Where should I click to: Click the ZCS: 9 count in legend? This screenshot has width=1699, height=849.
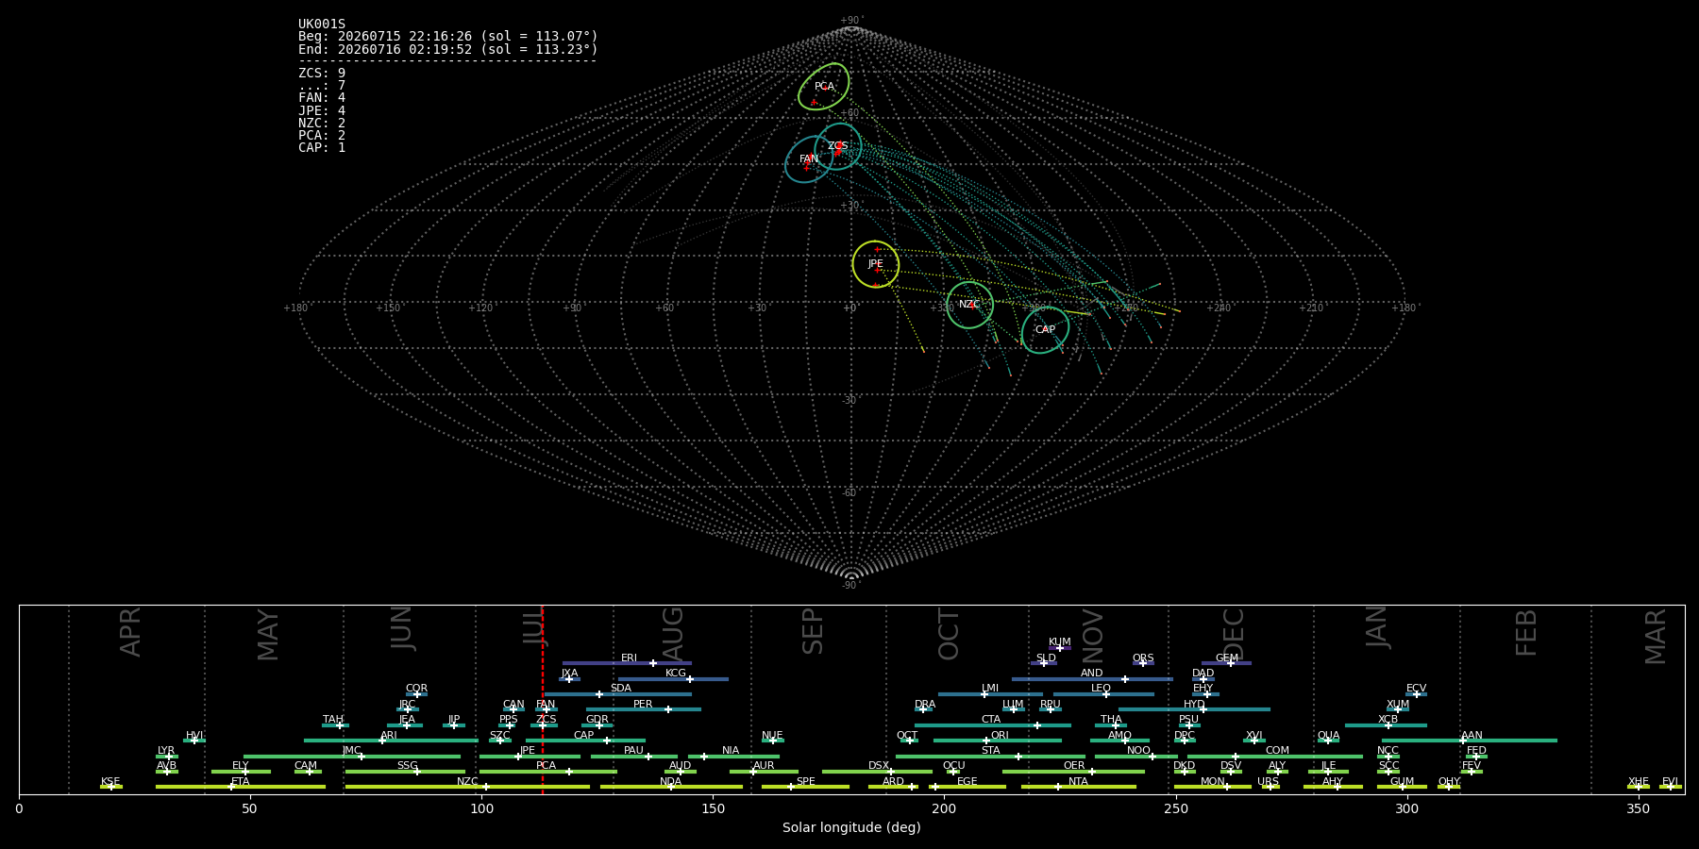pyautogui.click(x=322, y=74)
